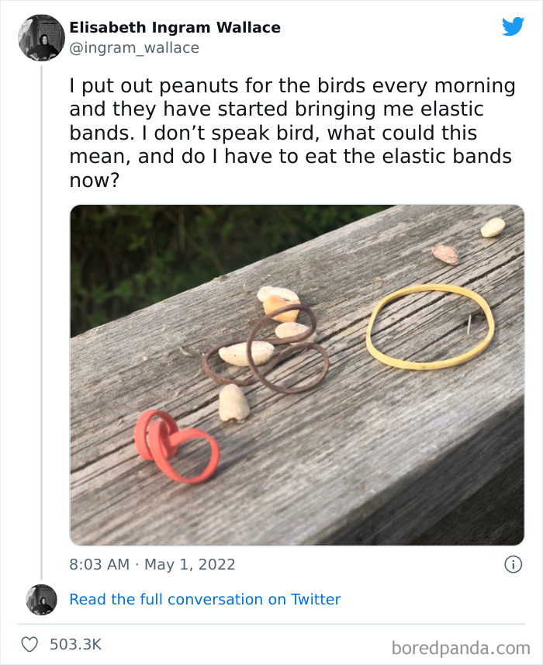Screen dimensions: 543x665
Task: Open the Elisabeth Ingram Wallace name link
Action: [175, 28]
